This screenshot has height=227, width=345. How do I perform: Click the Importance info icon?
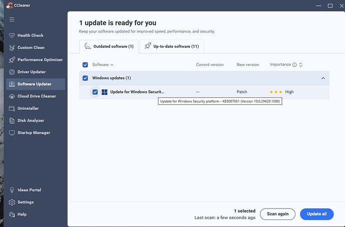(x=294, y=65)
